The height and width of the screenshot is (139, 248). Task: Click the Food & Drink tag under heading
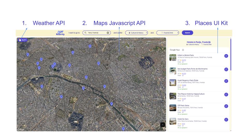(206, 45)
